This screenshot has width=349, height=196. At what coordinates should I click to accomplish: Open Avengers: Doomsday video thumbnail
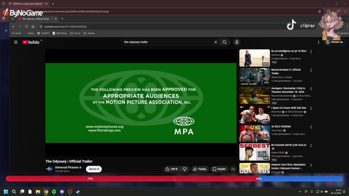pyautogui.click(x=255, y=95)
